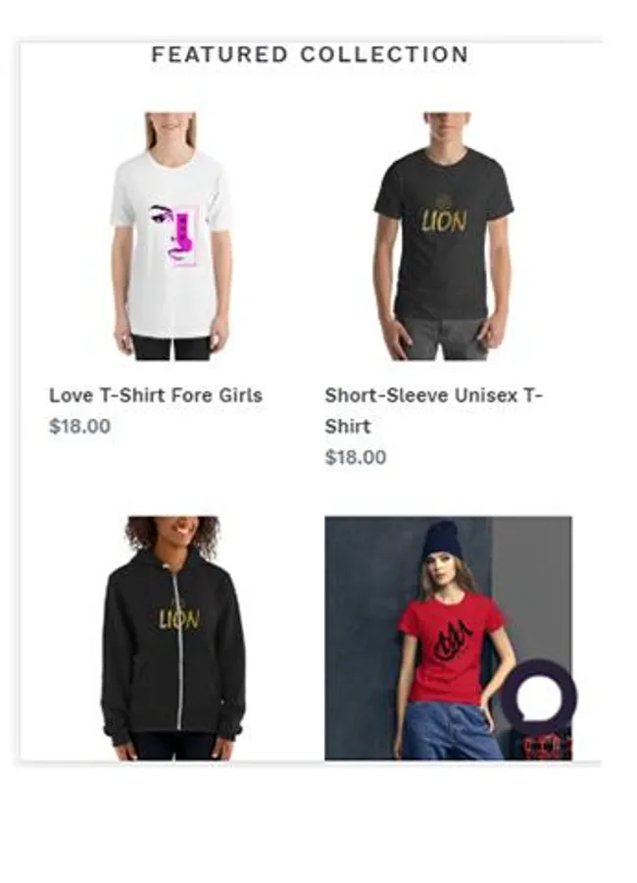This screenshot has height=883, width=637.
Task: Click the gold LION print on gray t-shirt
Action: [444, 217]
